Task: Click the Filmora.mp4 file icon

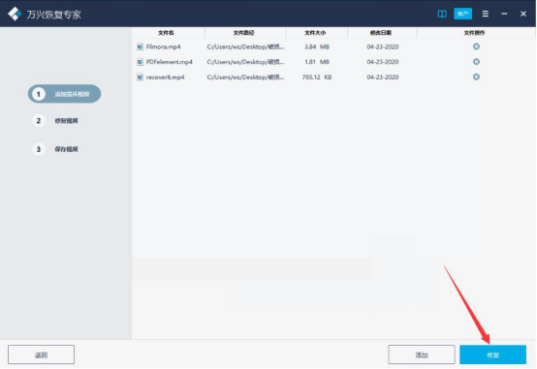Action: (140, 46)
